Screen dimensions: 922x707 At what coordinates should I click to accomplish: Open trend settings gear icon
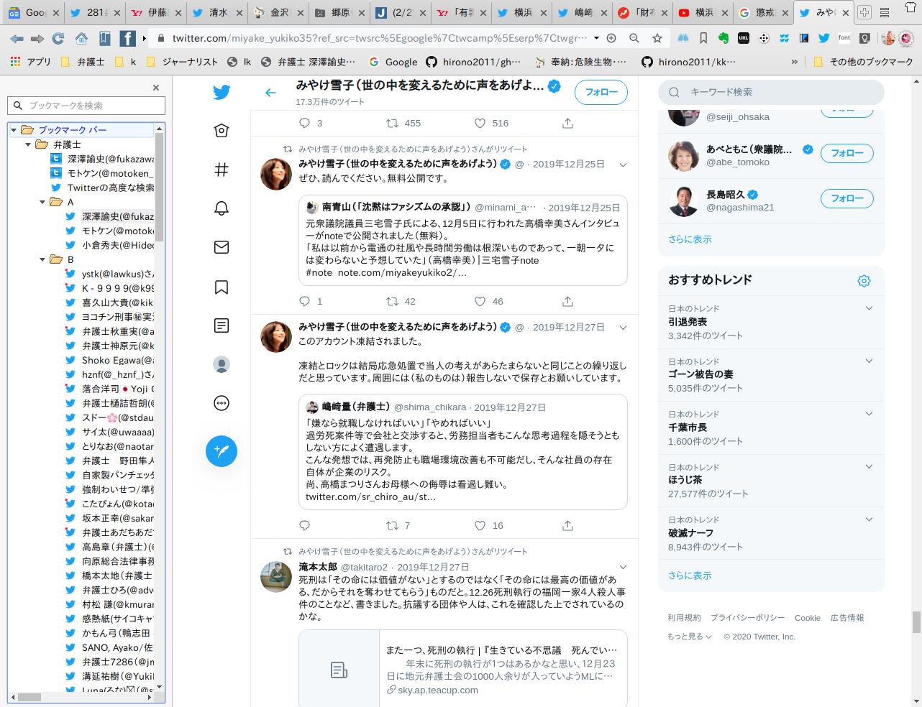click(x=864, y=281)
